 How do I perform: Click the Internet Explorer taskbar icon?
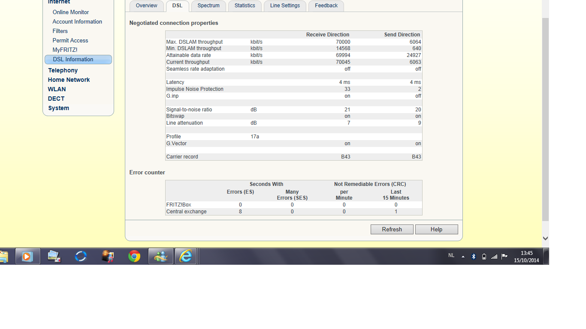(x=186, y=256)
